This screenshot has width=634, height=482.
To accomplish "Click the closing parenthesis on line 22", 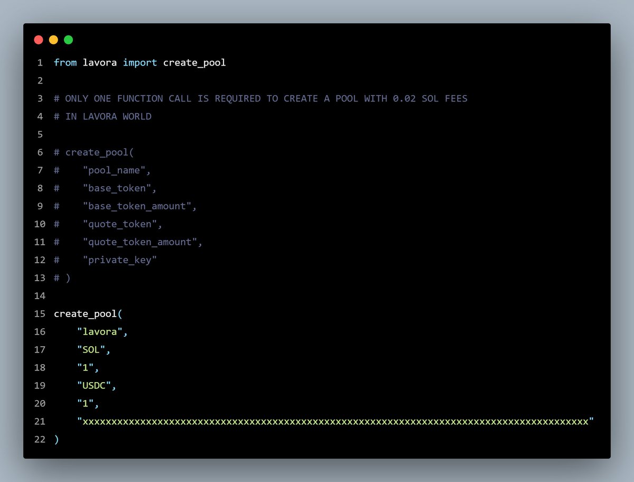I will (57, 440).
